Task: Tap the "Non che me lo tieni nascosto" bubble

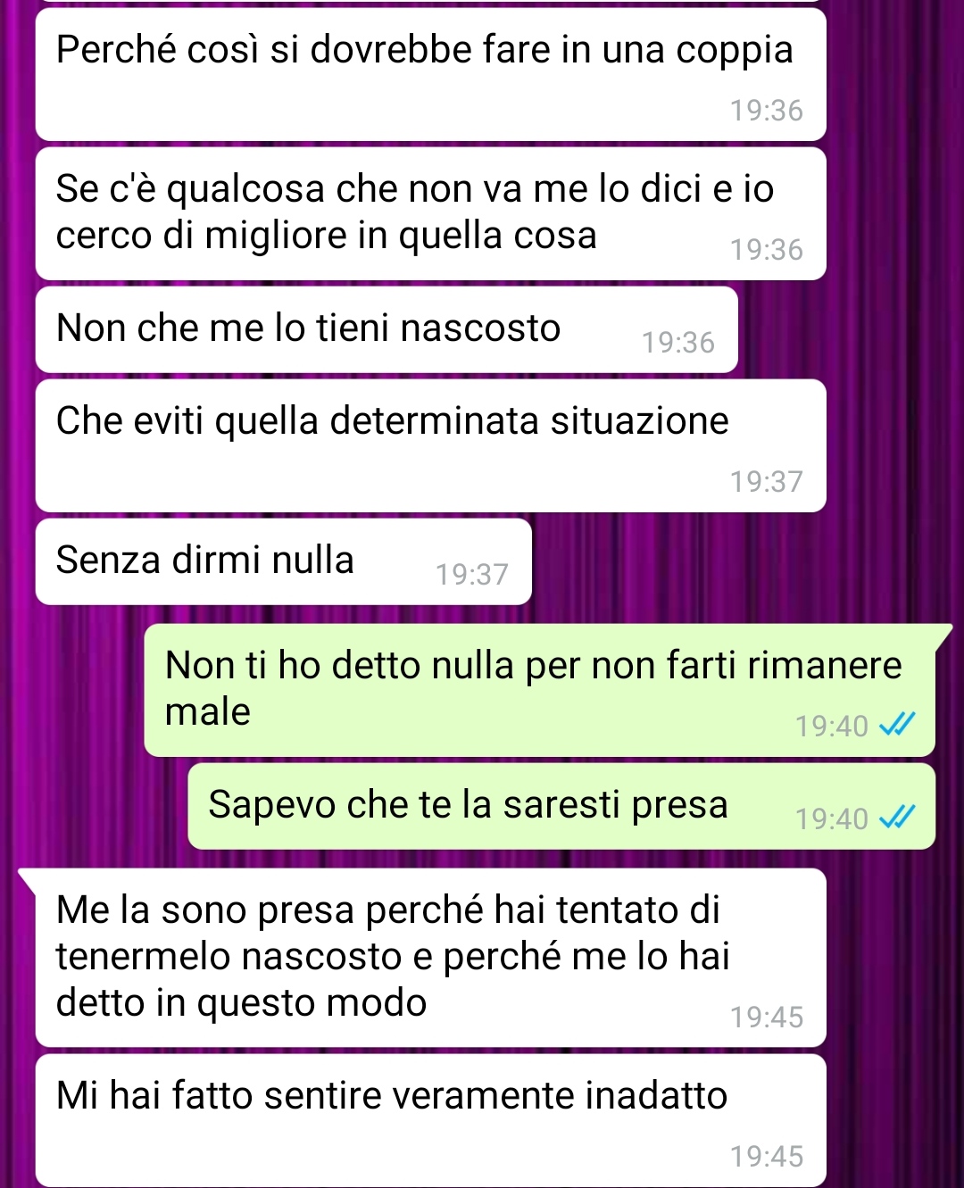Action: [386, 329]
